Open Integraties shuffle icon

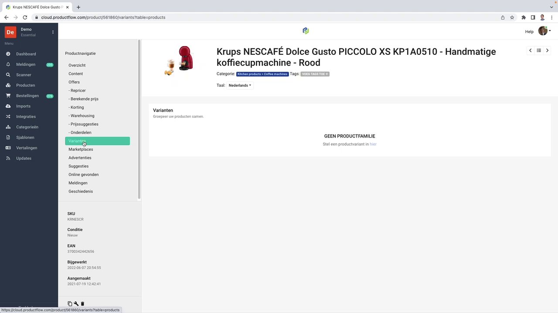point(8,117)
